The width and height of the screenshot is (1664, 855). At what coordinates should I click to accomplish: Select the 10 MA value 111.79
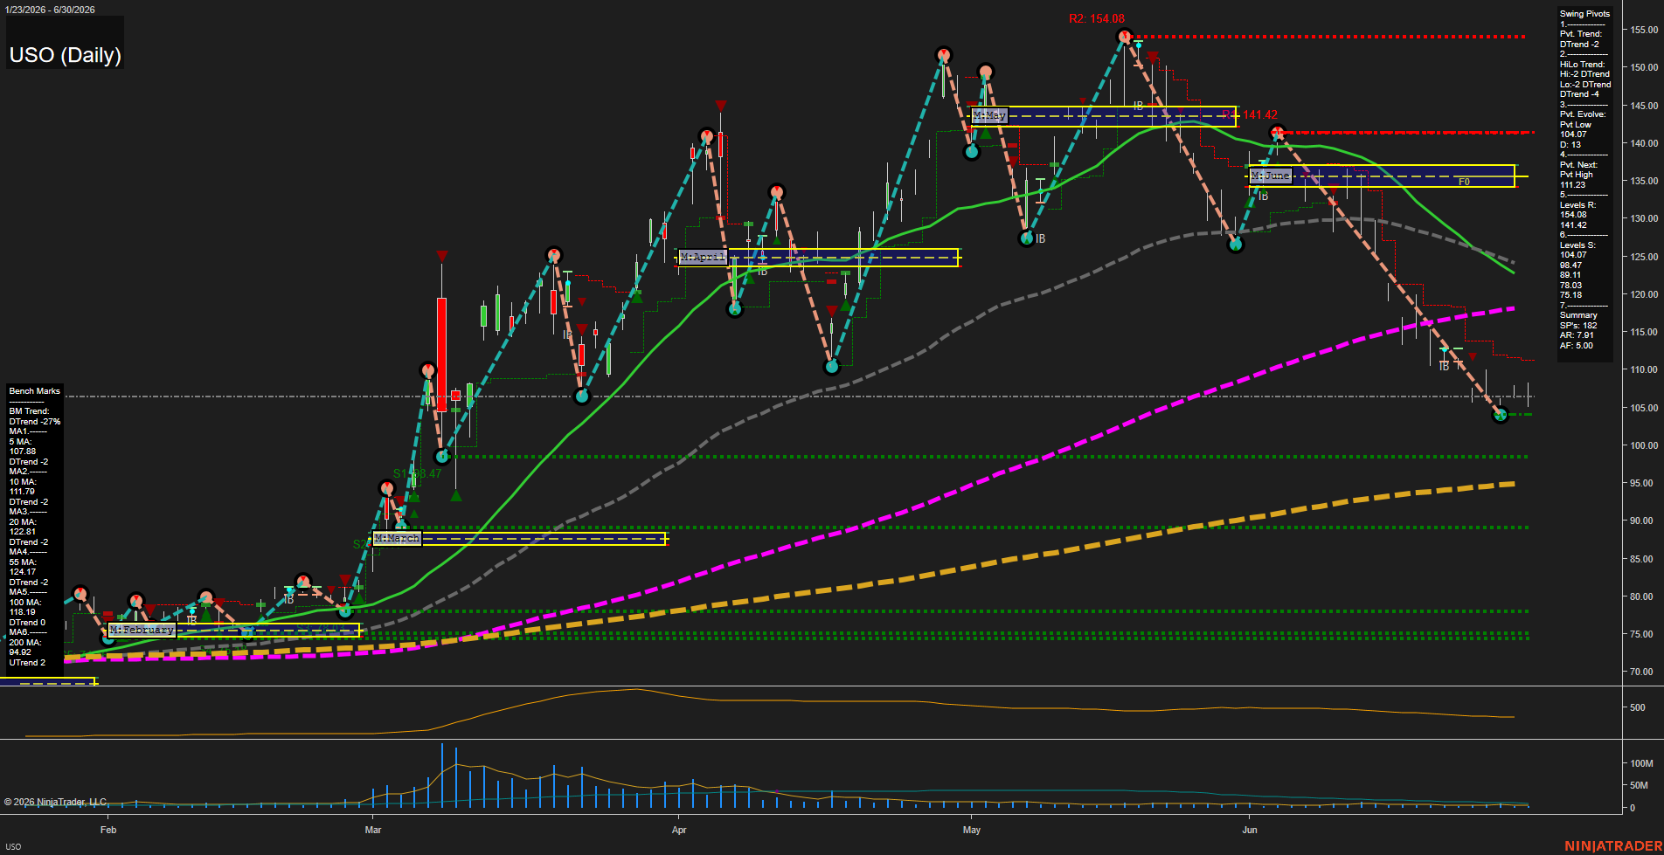coord(22,492)
